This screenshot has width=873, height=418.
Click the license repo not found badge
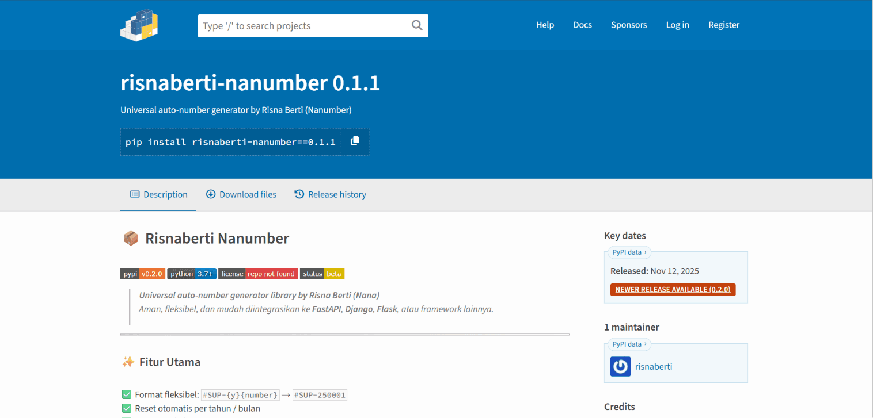click(258, 274)
